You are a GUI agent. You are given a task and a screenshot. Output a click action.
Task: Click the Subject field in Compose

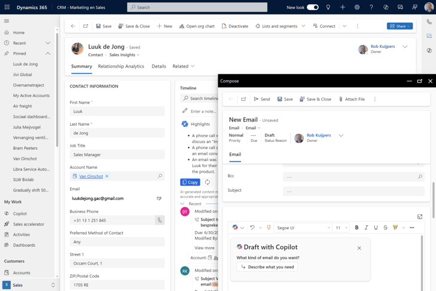point(353,192)
